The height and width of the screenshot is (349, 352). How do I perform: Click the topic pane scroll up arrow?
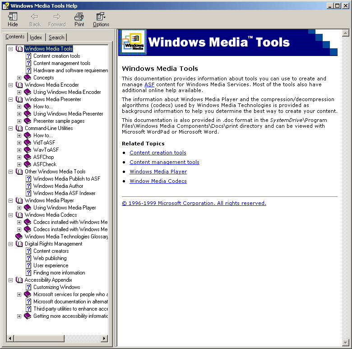[346, 33]
